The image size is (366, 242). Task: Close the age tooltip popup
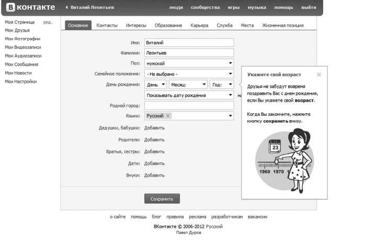click(318, 74)
